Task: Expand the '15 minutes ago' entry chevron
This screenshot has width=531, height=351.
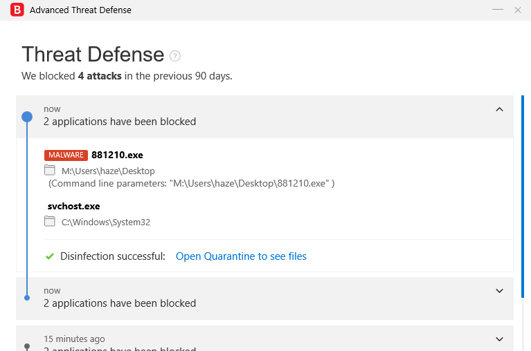Action: pyautogui.click(x=499, y=339)
